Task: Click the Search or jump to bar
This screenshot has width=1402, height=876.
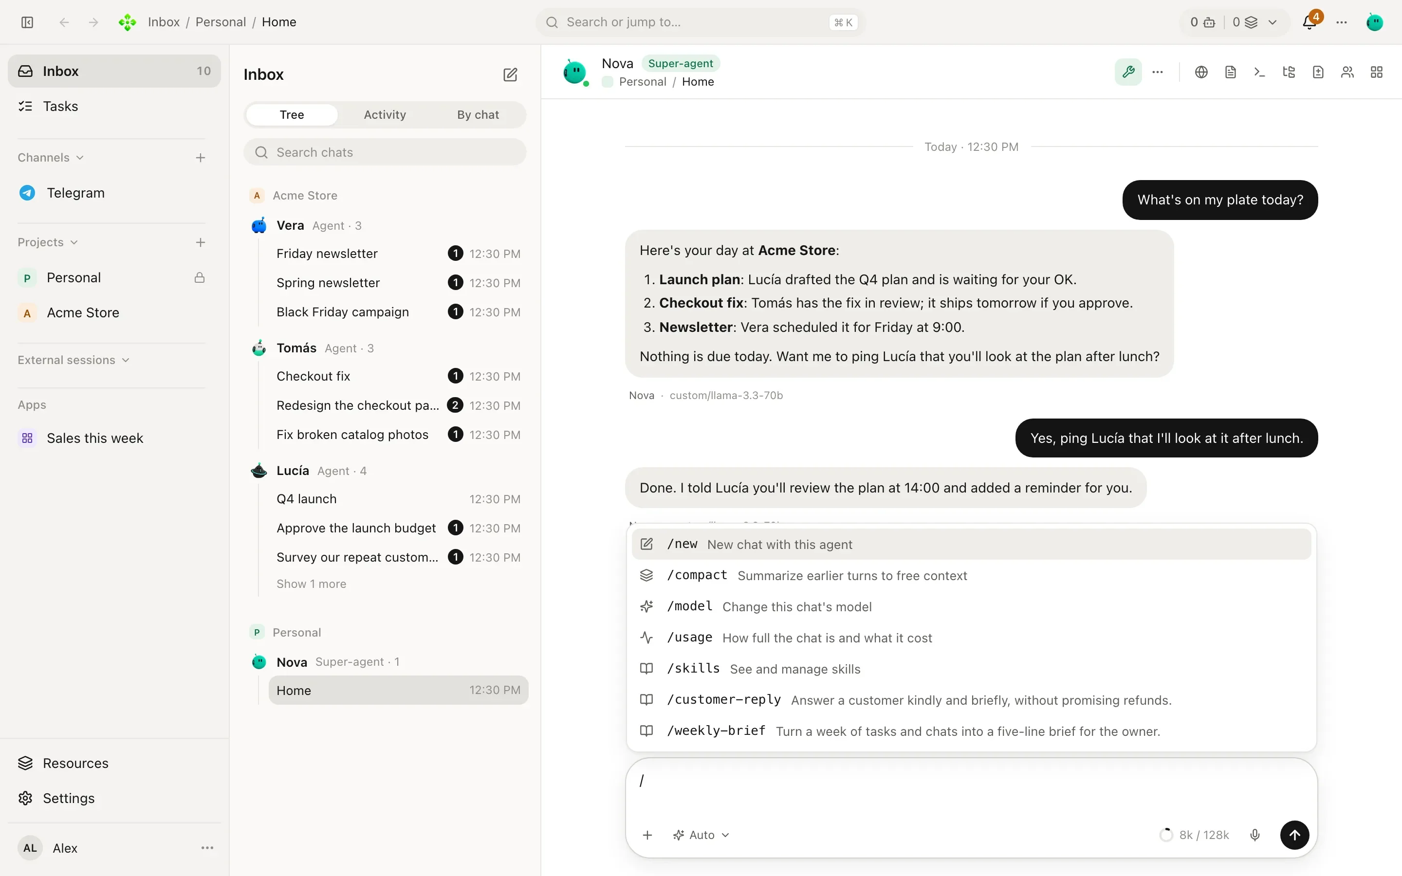Action: click(x=701, y=22)
